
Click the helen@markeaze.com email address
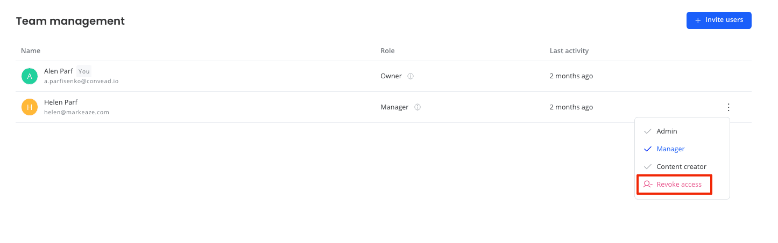click(x=76, y=113)
